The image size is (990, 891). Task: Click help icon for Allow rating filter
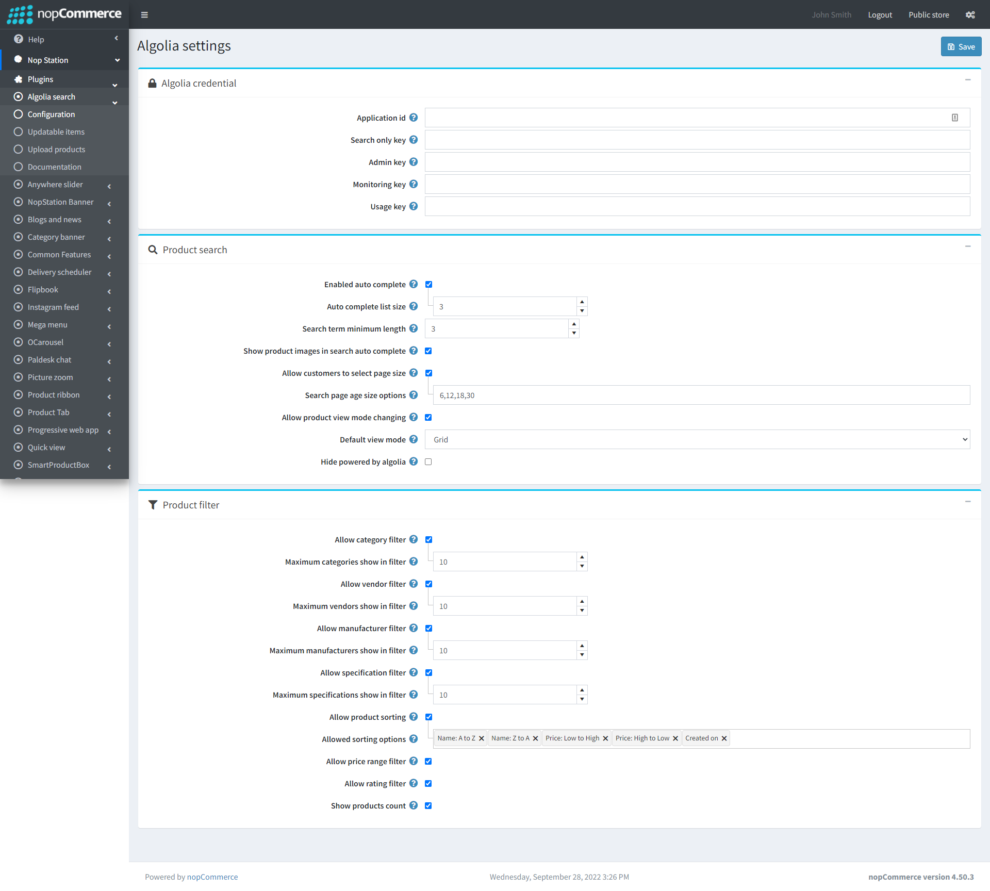pos(414,783)
